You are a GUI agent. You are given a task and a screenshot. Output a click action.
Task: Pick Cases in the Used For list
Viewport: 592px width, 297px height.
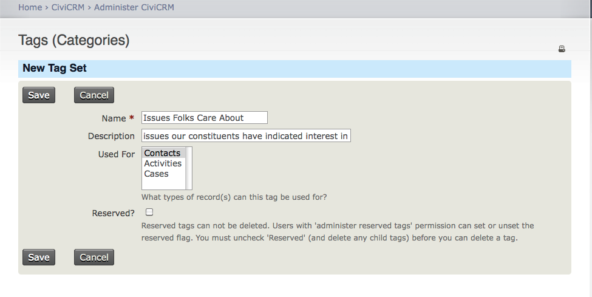pos(156,174)
